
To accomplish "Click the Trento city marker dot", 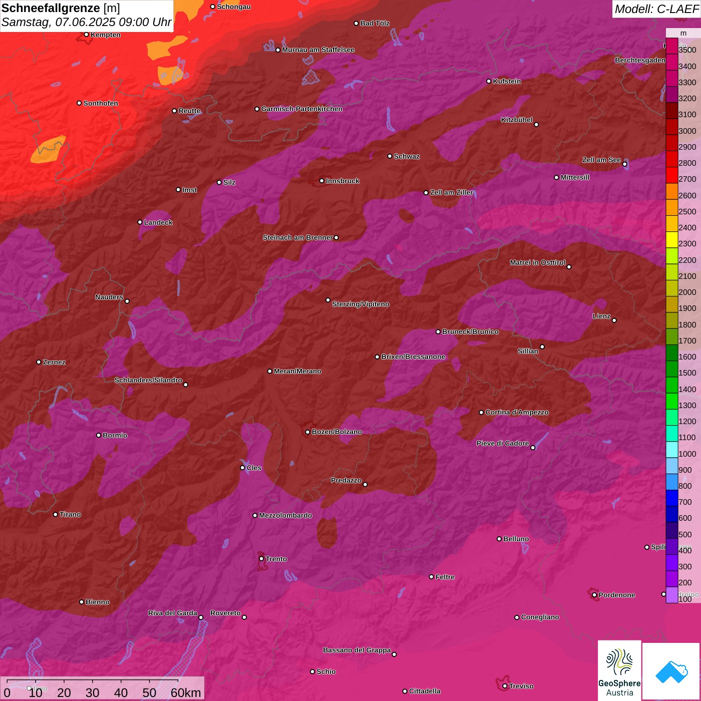I will (261, 559).
